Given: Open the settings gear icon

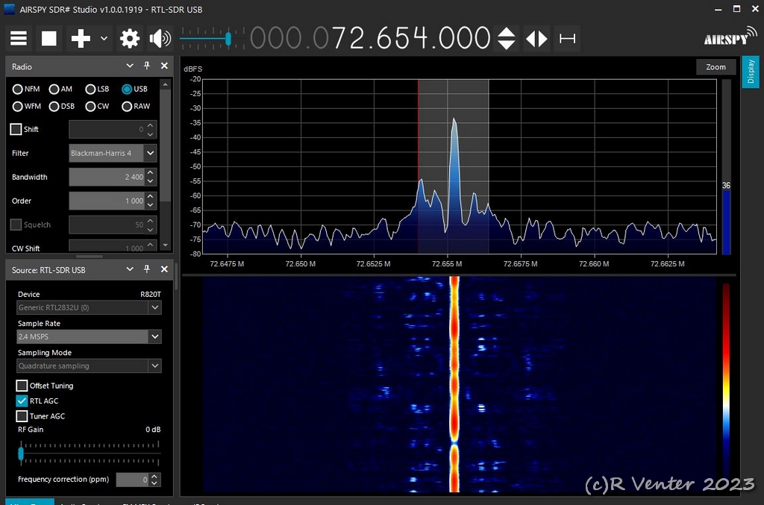Looking at the screenshot, I should point(130,38).
